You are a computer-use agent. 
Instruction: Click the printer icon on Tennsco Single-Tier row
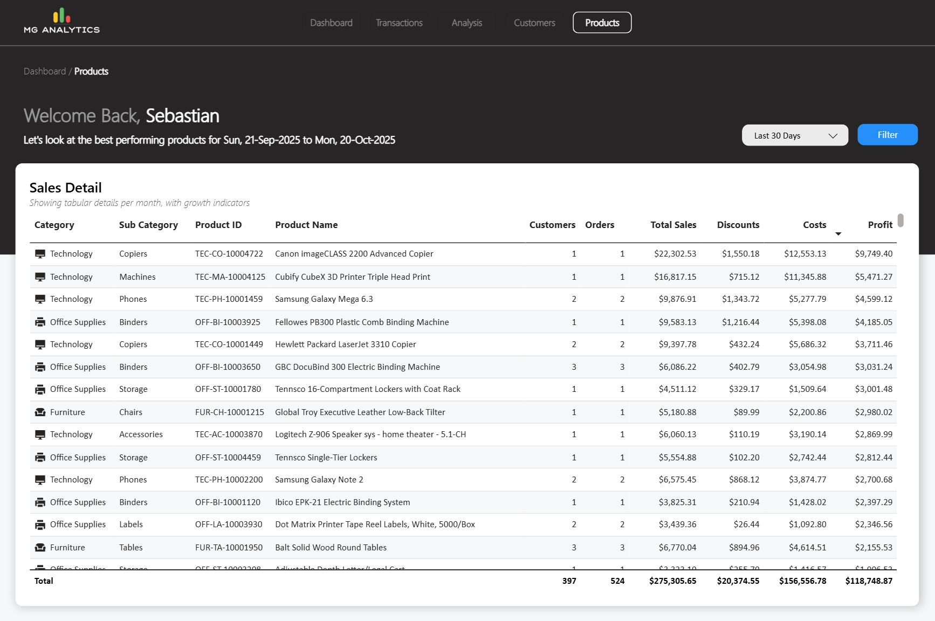[40, 458]
